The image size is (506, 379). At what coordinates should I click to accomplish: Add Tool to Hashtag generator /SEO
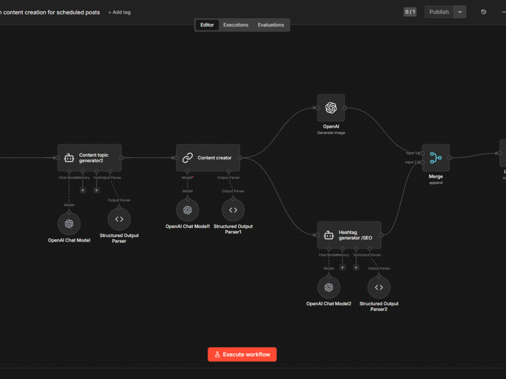[356, 267]
